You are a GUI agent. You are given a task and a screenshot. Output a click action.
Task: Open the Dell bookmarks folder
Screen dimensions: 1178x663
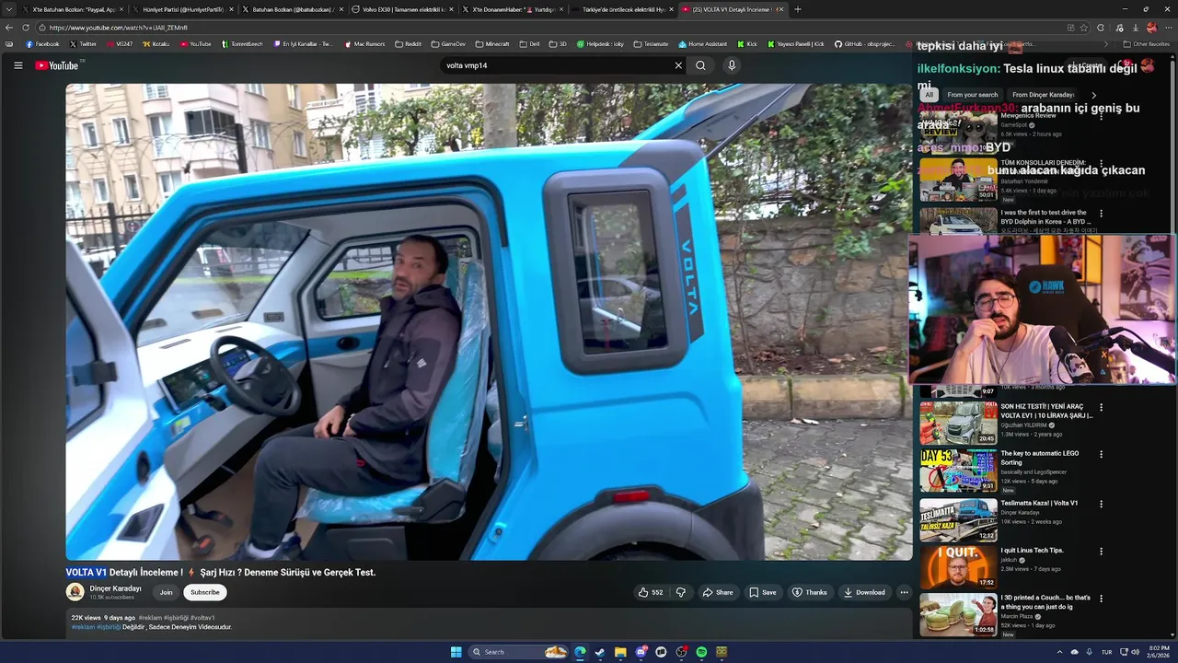[529, 44]
